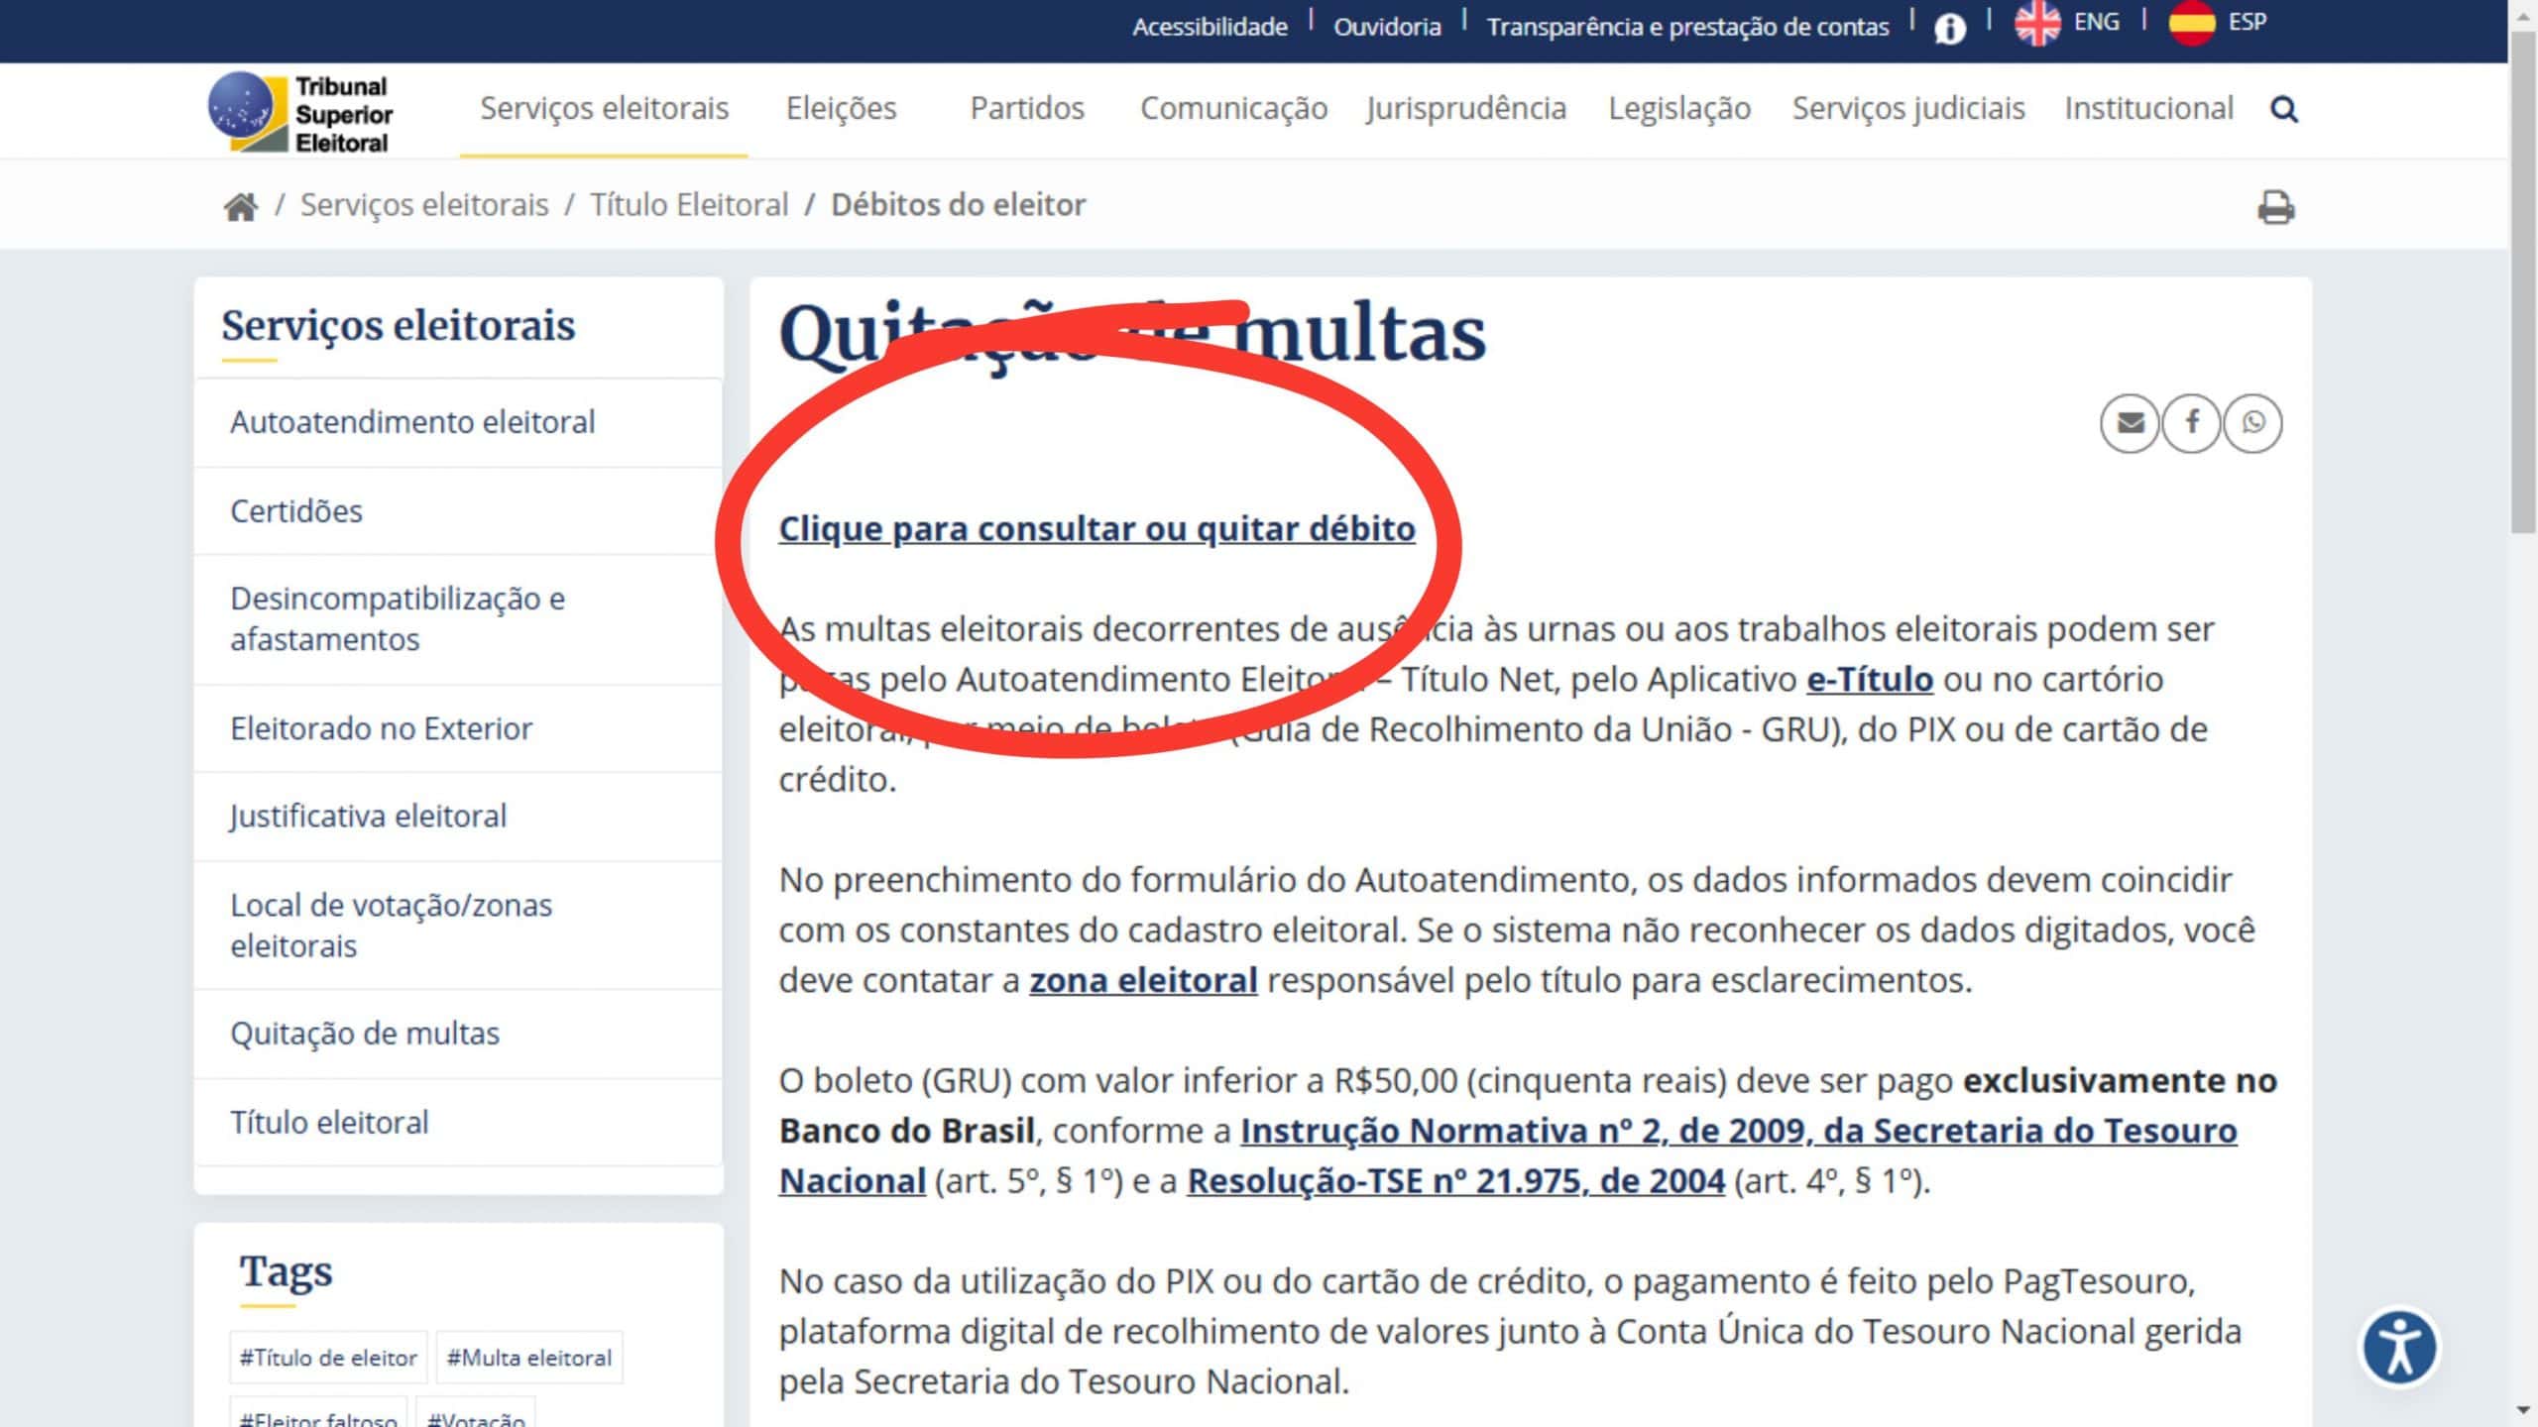Click "Clique para consultar ou quitar débito" link
2538x1427 pixels.
(1096, 528)
